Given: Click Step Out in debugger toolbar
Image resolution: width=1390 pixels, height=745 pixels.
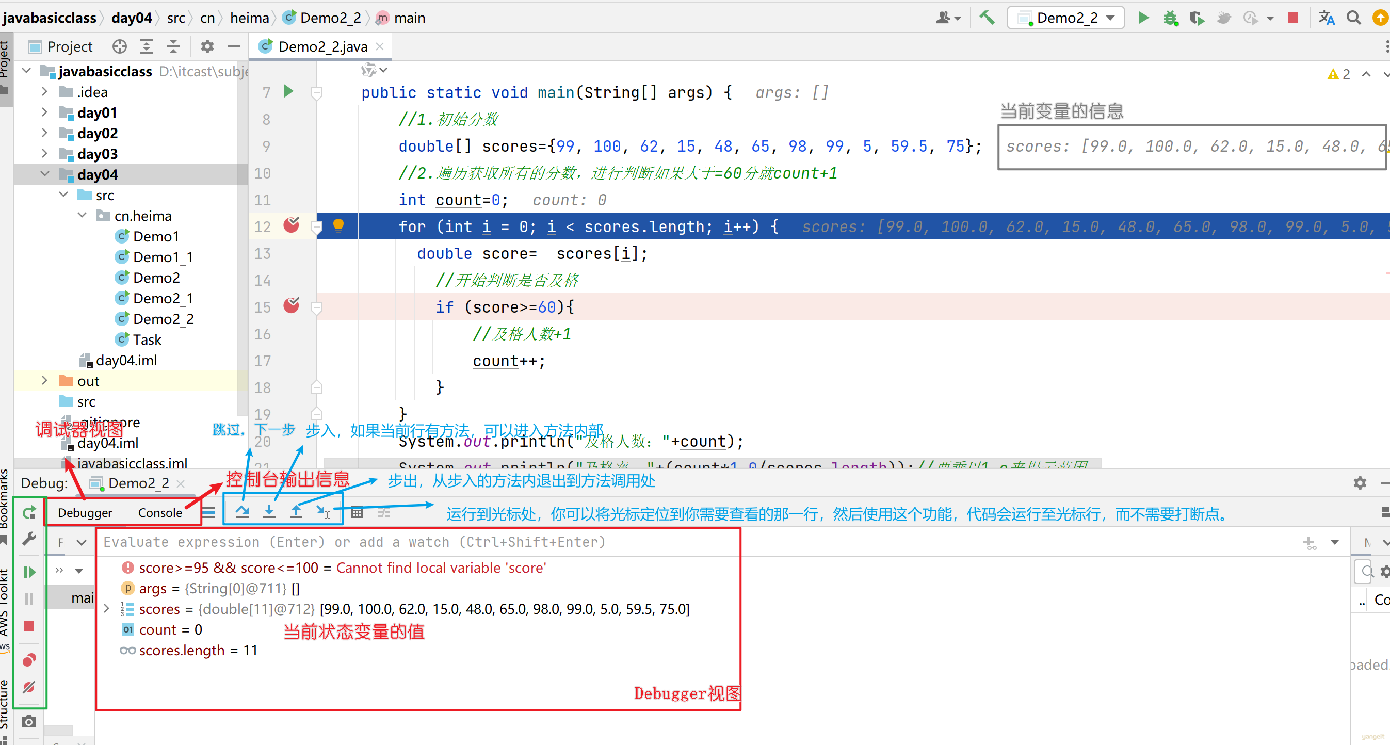Looking at the screenshot, I should (x=296, y=511).
